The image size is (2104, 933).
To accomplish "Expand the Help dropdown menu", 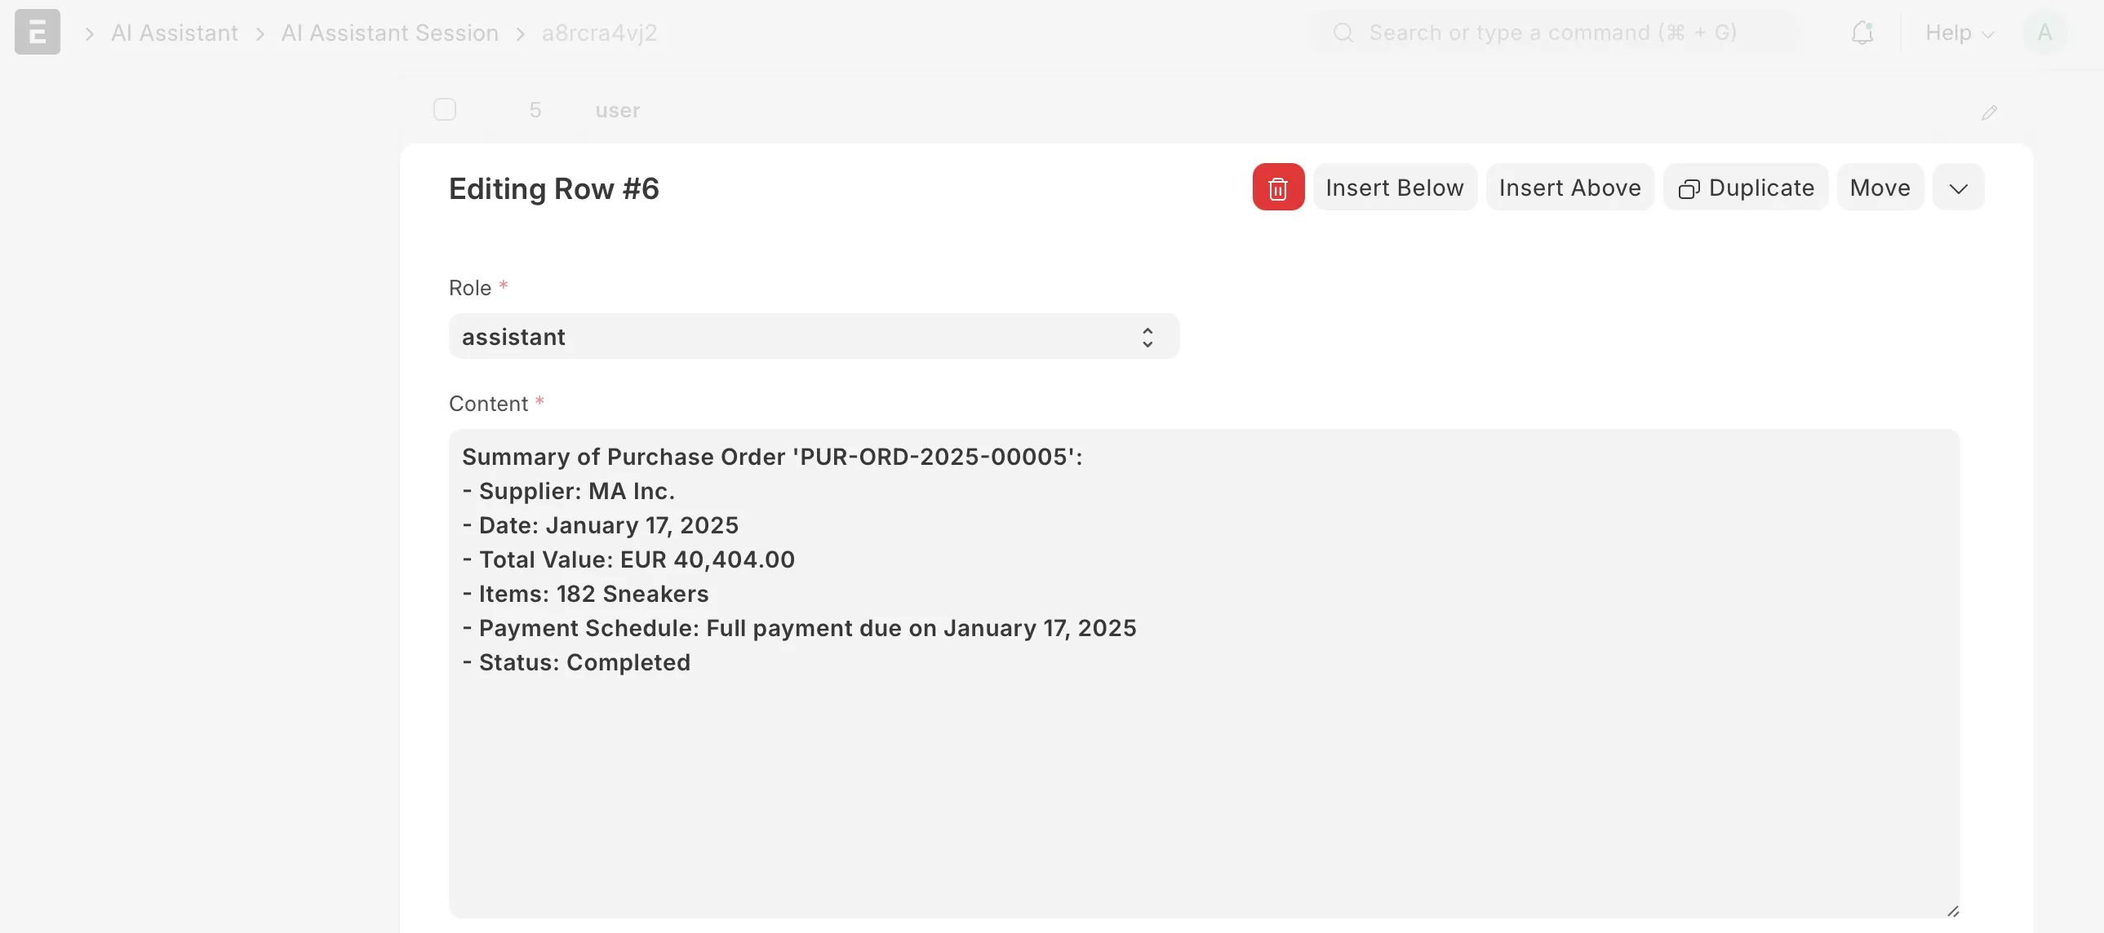I will click(1960, 33).
